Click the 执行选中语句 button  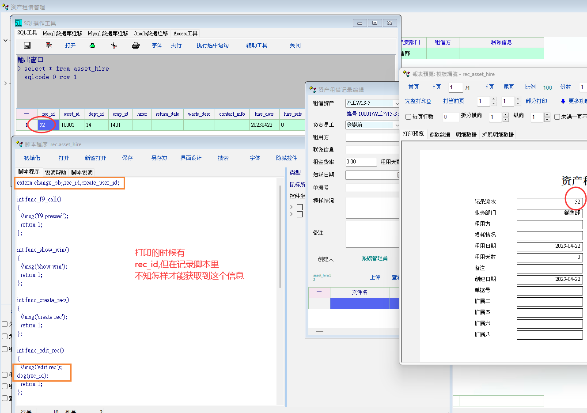pyautogui.click(x=212, y=45)
